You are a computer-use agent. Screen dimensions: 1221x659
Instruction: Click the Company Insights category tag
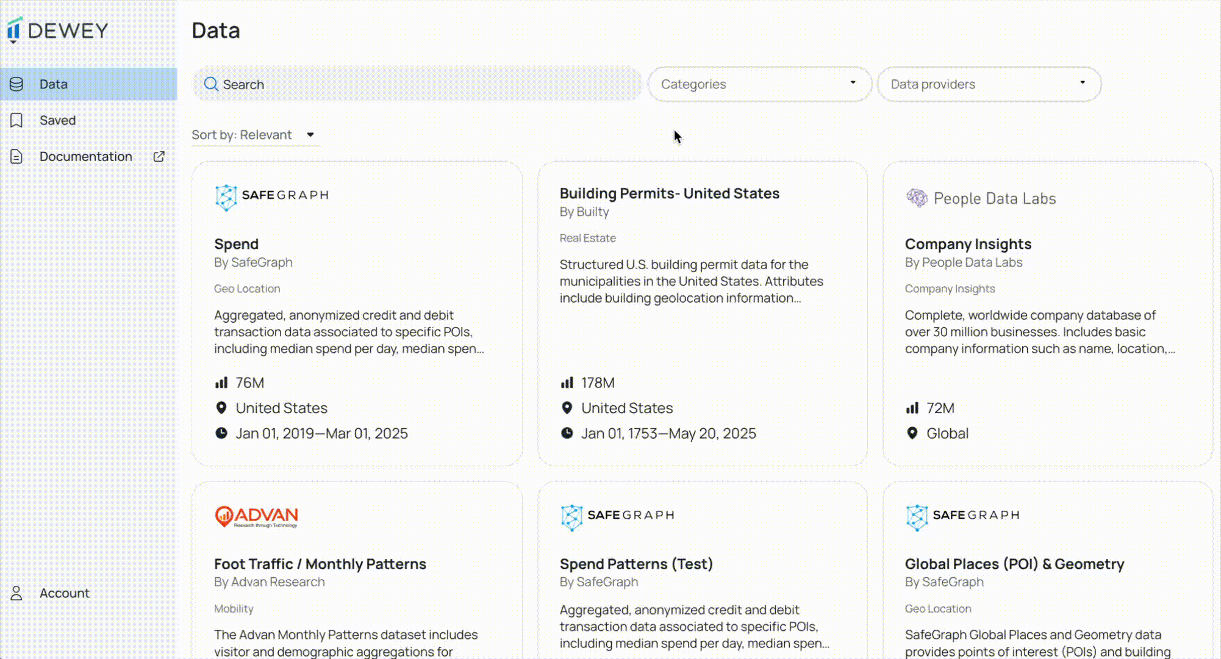950,289
